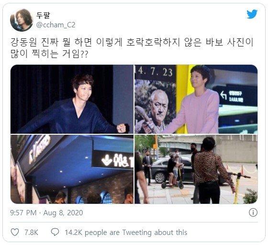Click the 7.8K likes count
This screenshot has height=245, width=269.
pos(31,233)
